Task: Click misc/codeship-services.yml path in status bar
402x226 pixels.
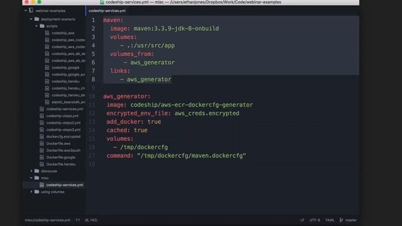Action: [x=48, y=220]
